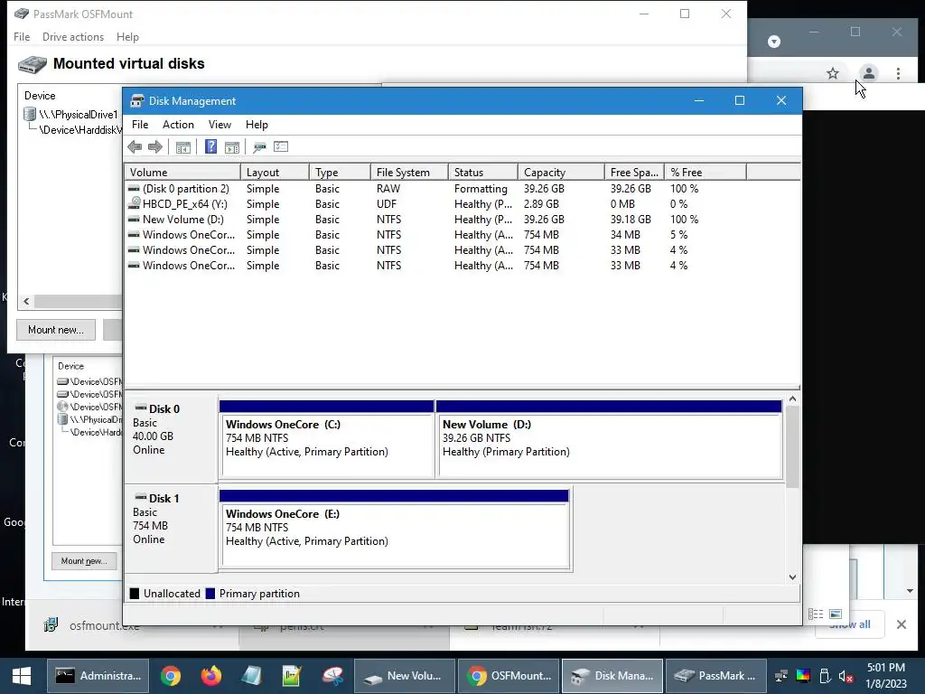Click the PassMark OSFMount title bar icon

[22, 14]
